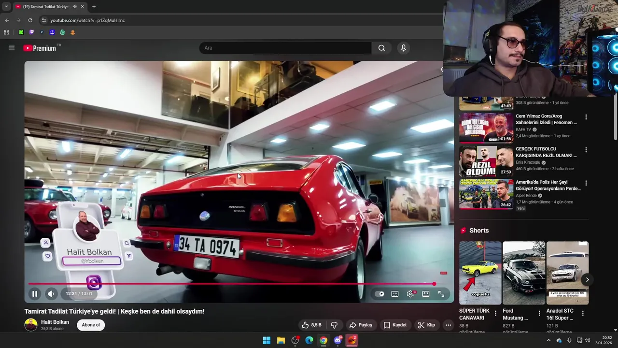Open taskbar volume speaker icon
618x348 pixels.
(588, 340)
